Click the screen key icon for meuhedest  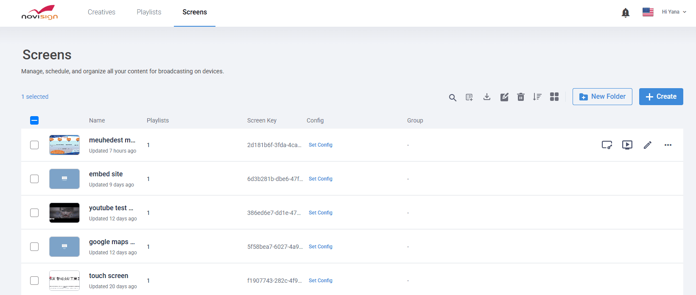tap(607, 145)
